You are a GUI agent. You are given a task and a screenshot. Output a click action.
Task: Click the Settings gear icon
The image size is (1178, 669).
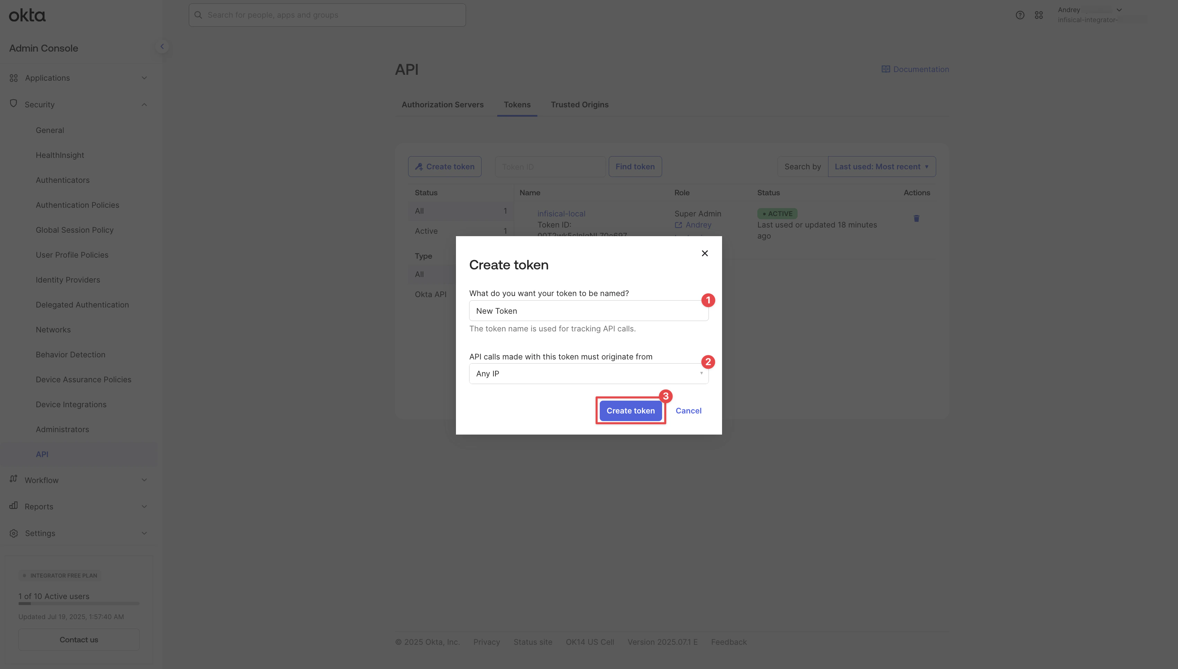click(14, 534)
